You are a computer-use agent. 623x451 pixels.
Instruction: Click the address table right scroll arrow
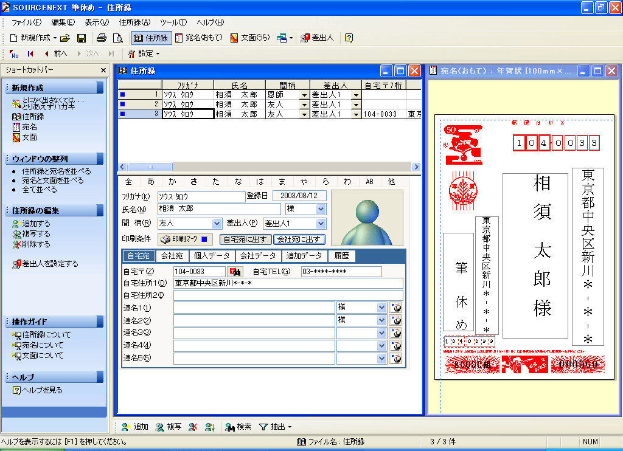click(x=416, y=167)
